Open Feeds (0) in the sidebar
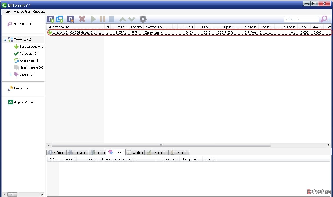333x197 pixels. tap(21, 88)
